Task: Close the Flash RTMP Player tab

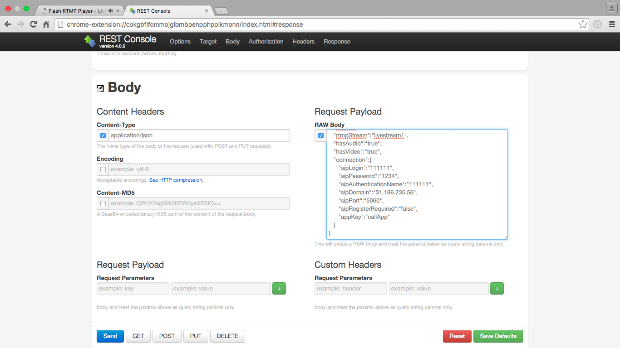Action: (x=118, y=11)
